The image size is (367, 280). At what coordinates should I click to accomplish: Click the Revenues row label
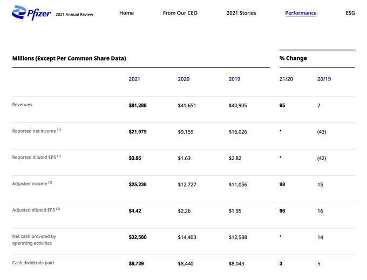(22, 105)
